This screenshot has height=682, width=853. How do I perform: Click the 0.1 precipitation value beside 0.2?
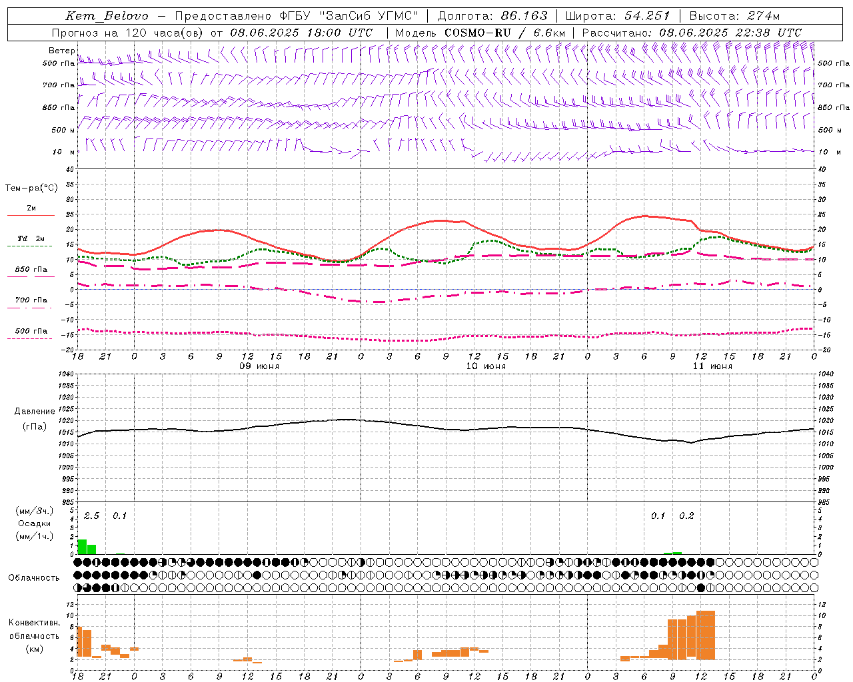pyautogui.click(x=658, y=516)
